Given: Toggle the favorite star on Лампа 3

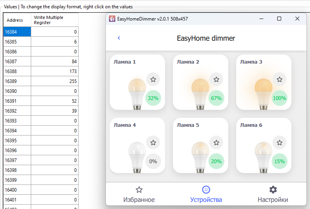Looking at the screenshot, I should click(280, 79).
